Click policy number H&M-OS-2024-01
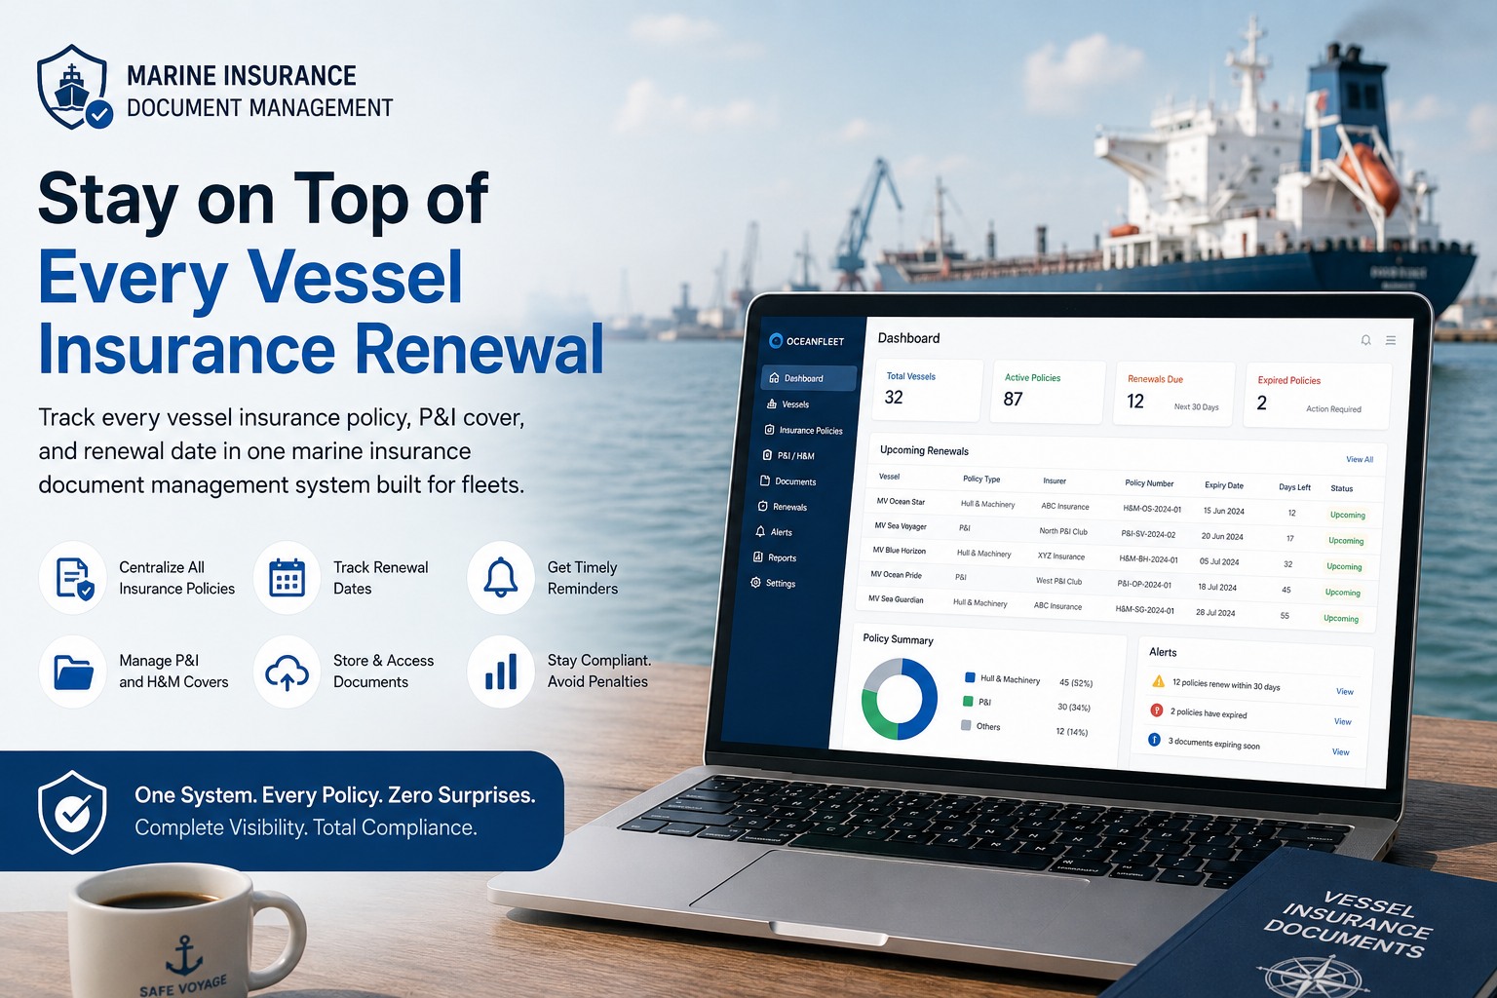 click(1152, 509)
